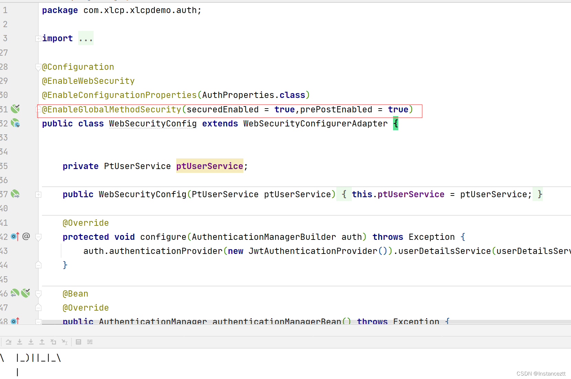Click the first Spring gutter icon on line 46

tap(15, 293)
